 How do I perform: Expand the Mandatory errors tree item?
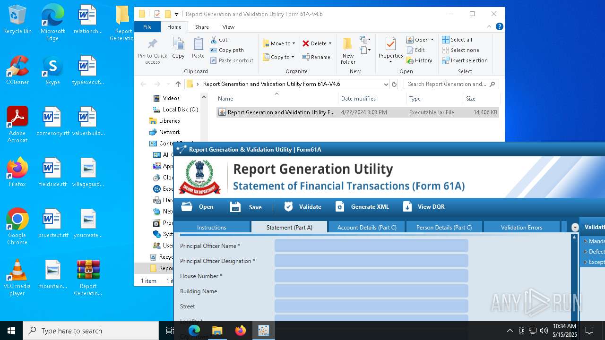tap(586, 241)
